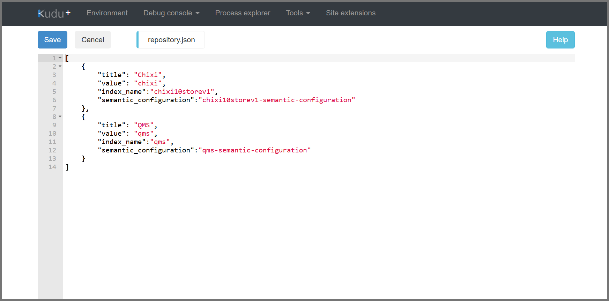This screenshot has height=301, width=609.
Task: Open the Tools dropdown menu
Action: tap(298, 13)
